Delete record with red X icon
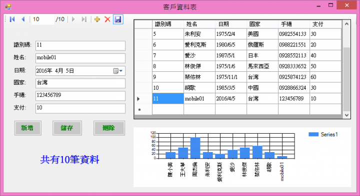This screenshot has width=360, height=196. click(107, 19)
